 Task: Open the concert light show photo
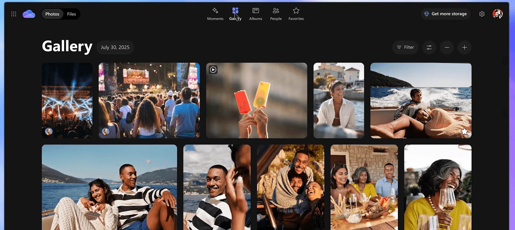[67, 101]
